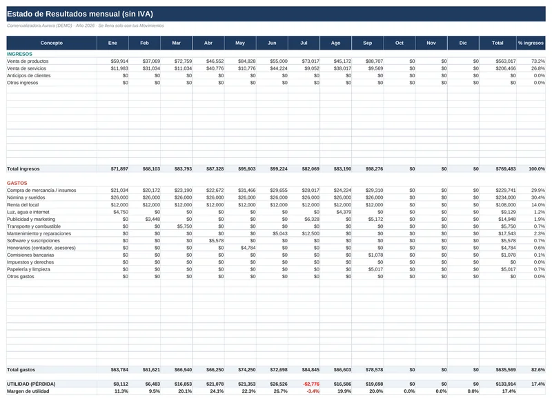
Task: Click the 'Papelería y limpieza' row label
Action: coord(28,269)
